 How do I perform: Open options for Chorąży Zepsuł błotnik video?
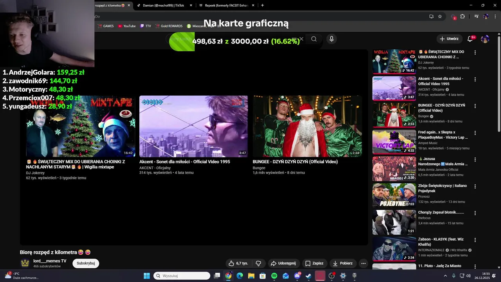(475, 213)
